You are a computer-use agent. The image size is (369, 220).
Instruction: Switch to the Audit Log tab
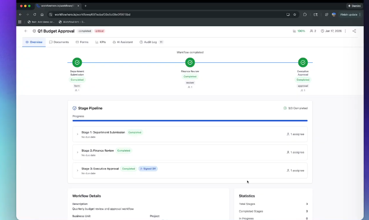click(151, 42)
